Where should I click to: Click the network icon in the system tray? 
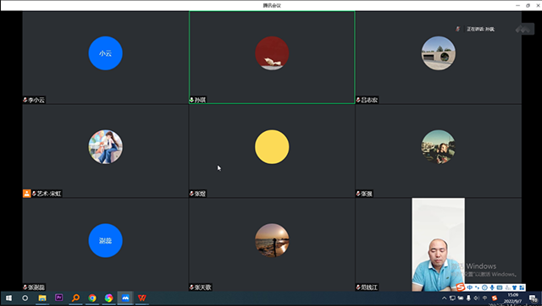pos(452,298)
